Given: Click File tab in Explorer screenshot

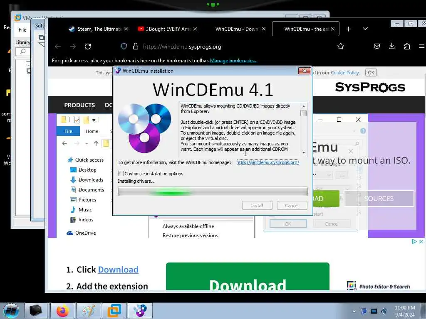Looking at the screenshot, I should [68, 131].
